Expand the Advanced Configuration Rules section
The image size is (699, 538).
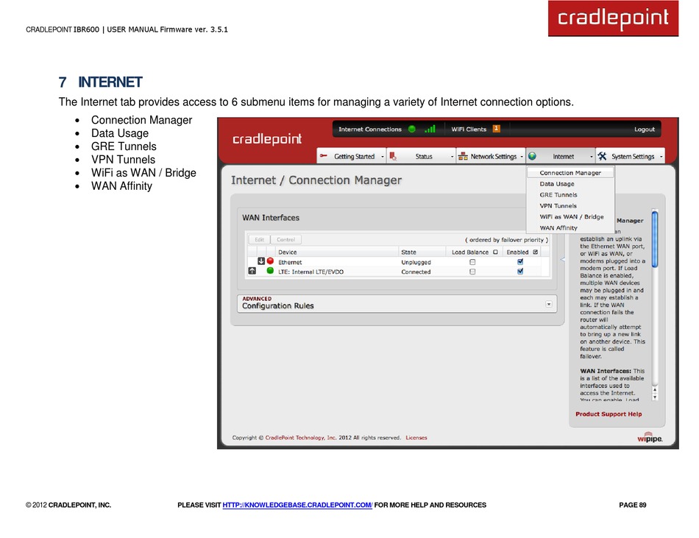point(549,304)
